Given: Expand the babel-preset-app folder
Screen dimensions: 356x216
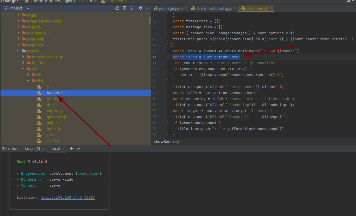Looking at the screenshot, I should (x=23, y=57).
